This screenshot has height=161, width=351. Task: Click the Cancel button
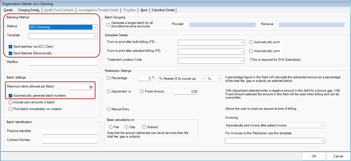click(x=338, y=156)
